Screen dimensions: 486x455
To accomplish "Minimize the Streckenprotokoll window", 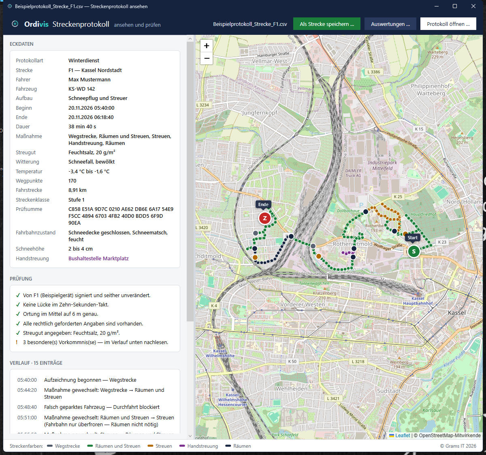I will pos(437,6).
